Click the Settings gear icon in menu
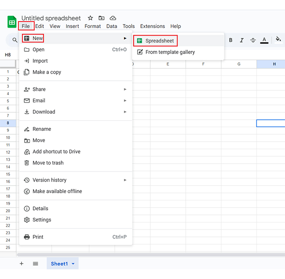The width and height of the screenshot is (285, 279). coord(27,220)
